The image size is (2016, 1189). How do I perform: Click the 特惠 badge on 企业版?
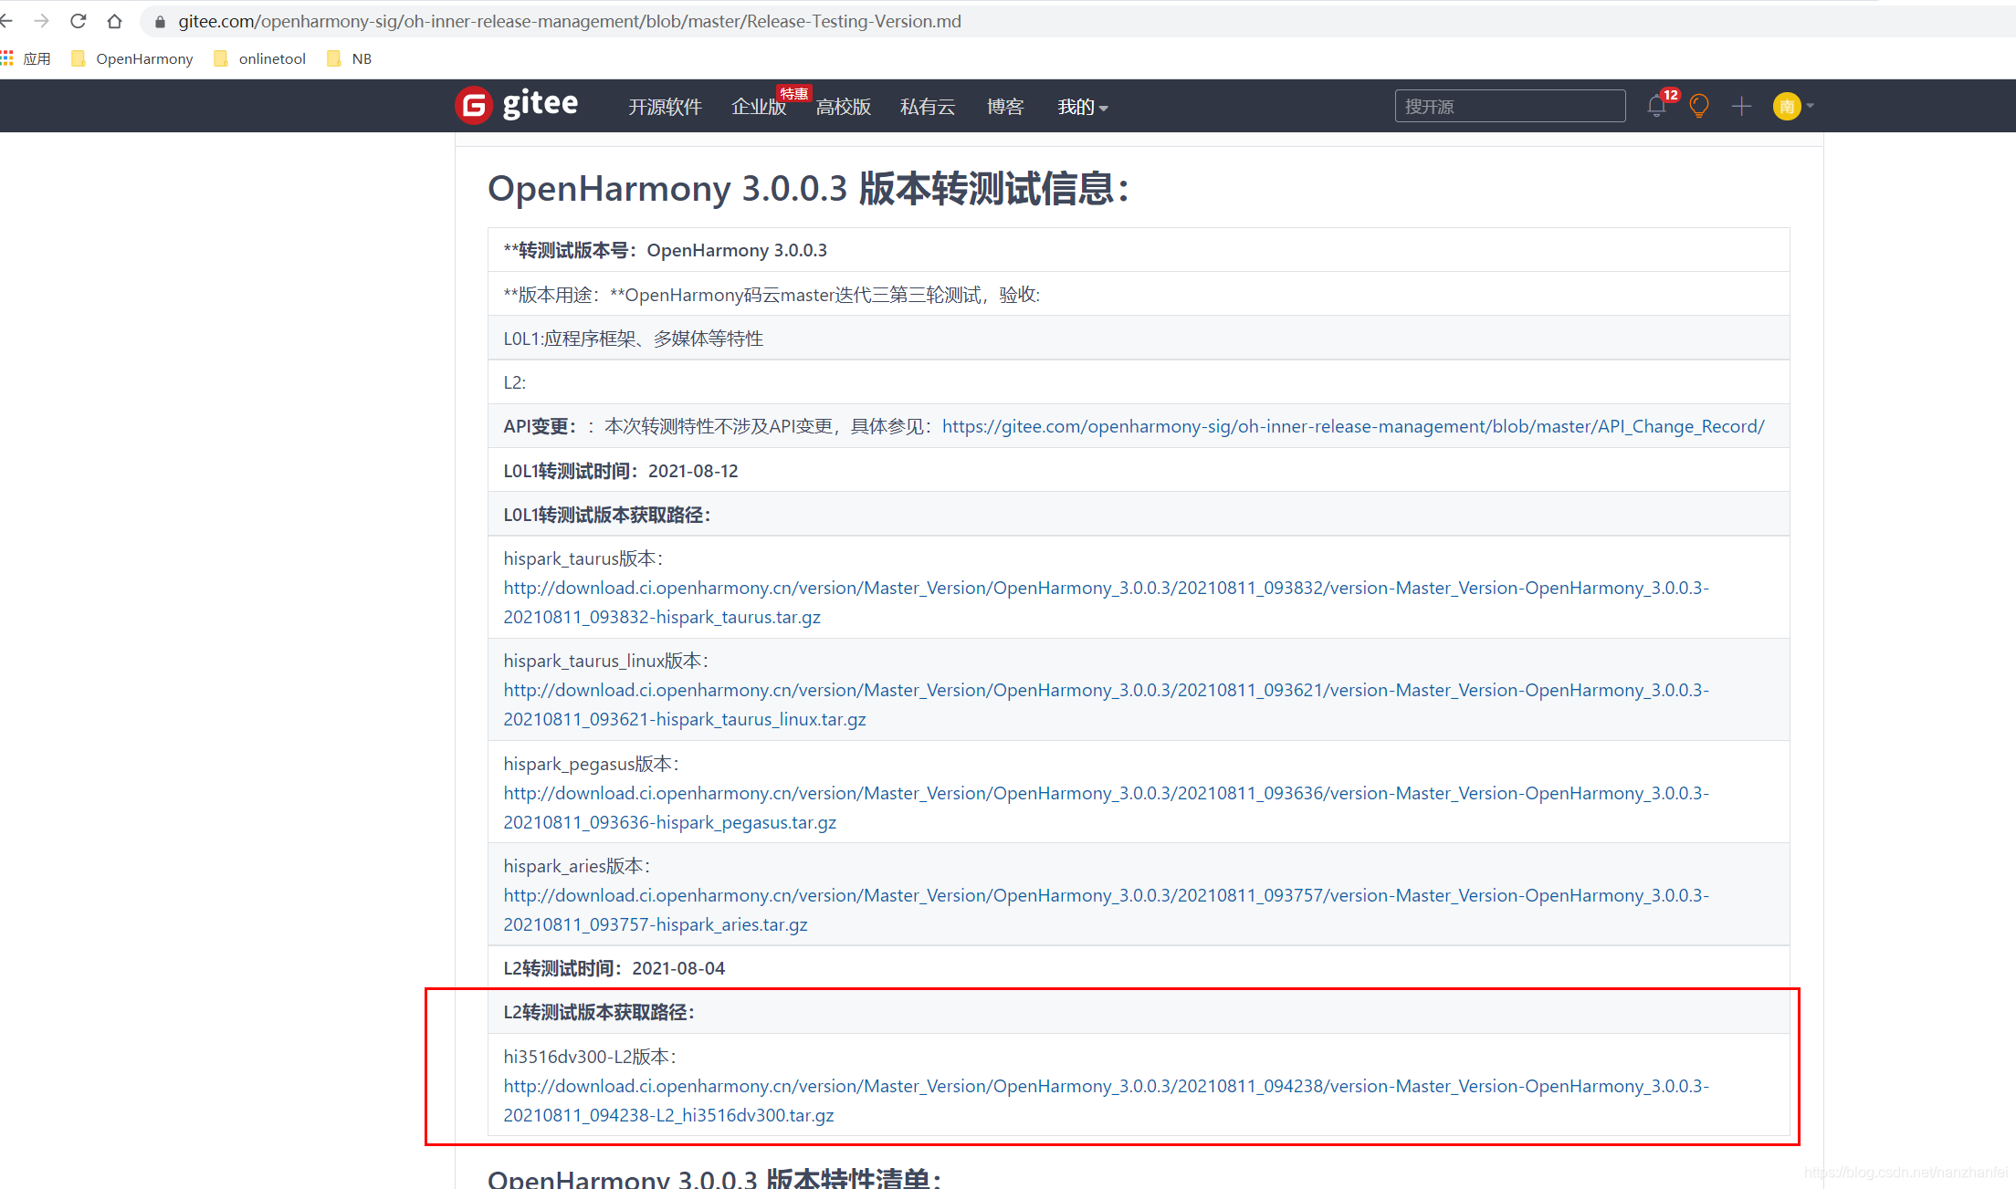coord(793,93)
